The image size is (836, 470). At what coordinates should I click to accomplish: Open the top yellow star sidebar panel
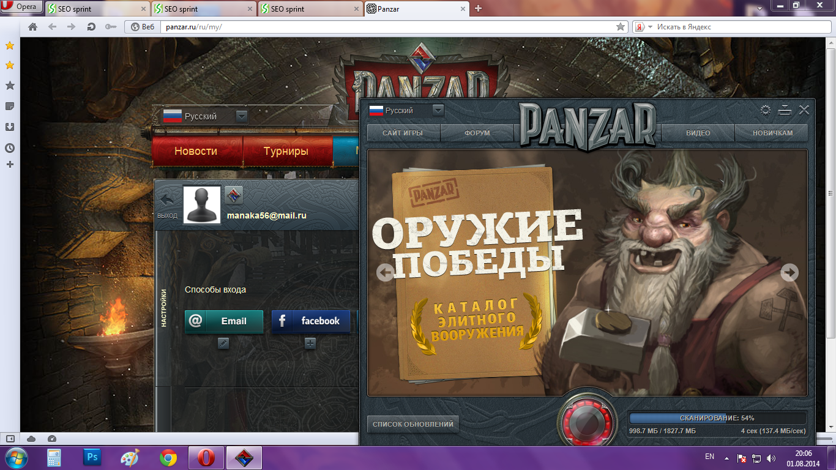click(x=10, y=45)
